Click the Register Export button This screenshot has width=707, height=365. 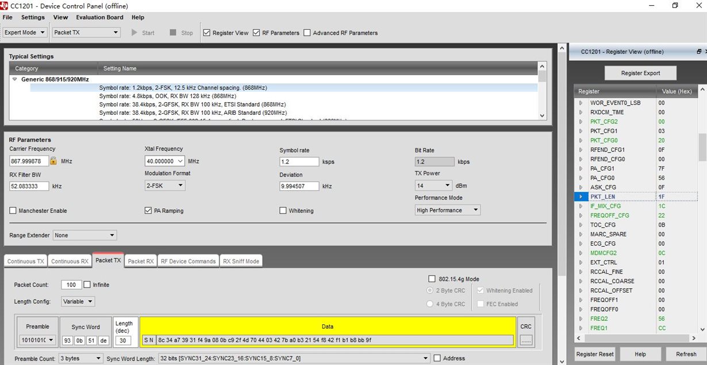tap(640, 73)
